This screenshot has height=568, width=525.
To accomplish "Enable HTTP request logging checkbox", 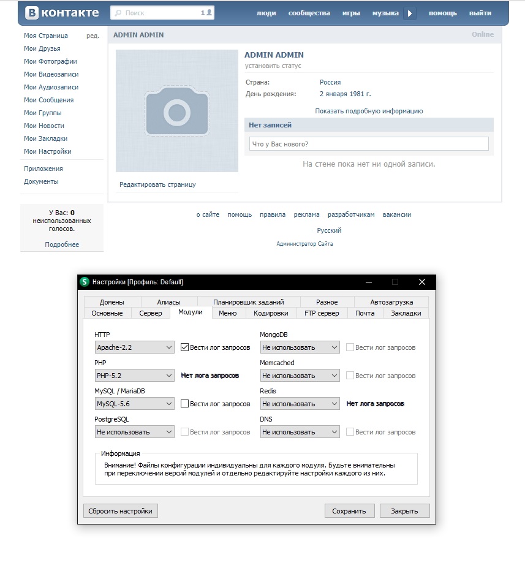I will 184,347.
